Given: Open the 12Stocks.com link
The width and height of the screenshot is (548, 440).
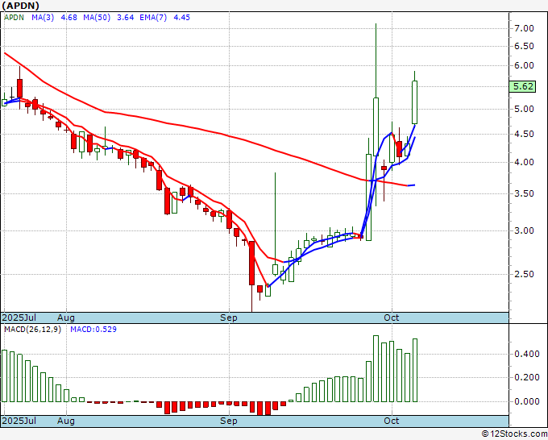Looking at the screenshot, I should (x=514, y=434).
